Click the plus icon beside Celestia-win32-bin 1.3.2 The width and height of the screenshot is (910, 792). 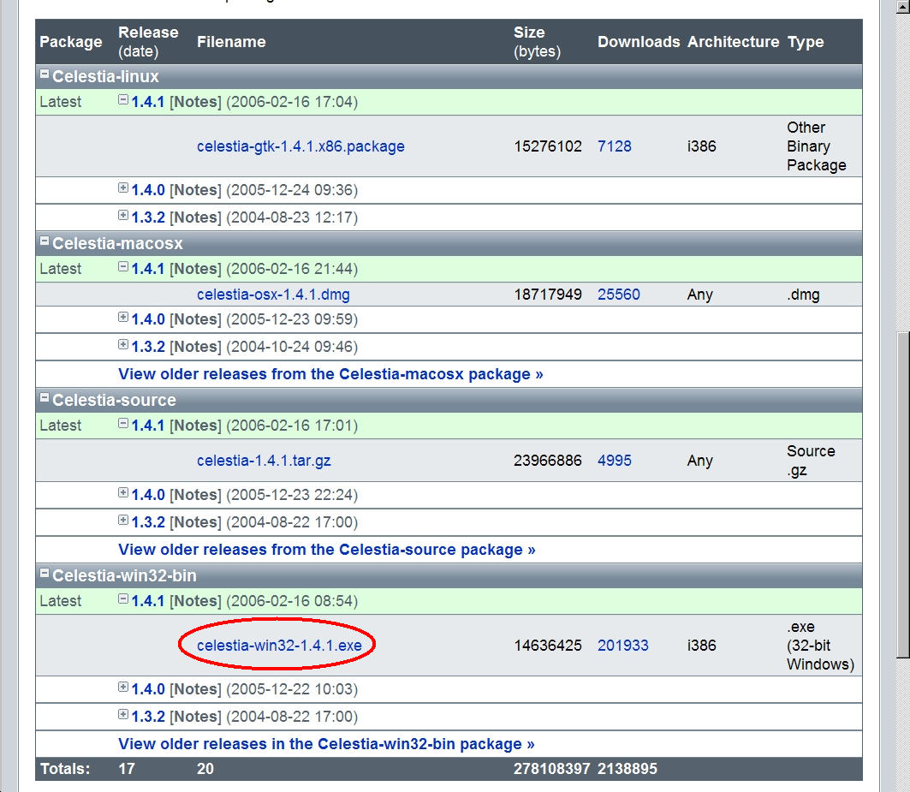(x=123, y=714)
